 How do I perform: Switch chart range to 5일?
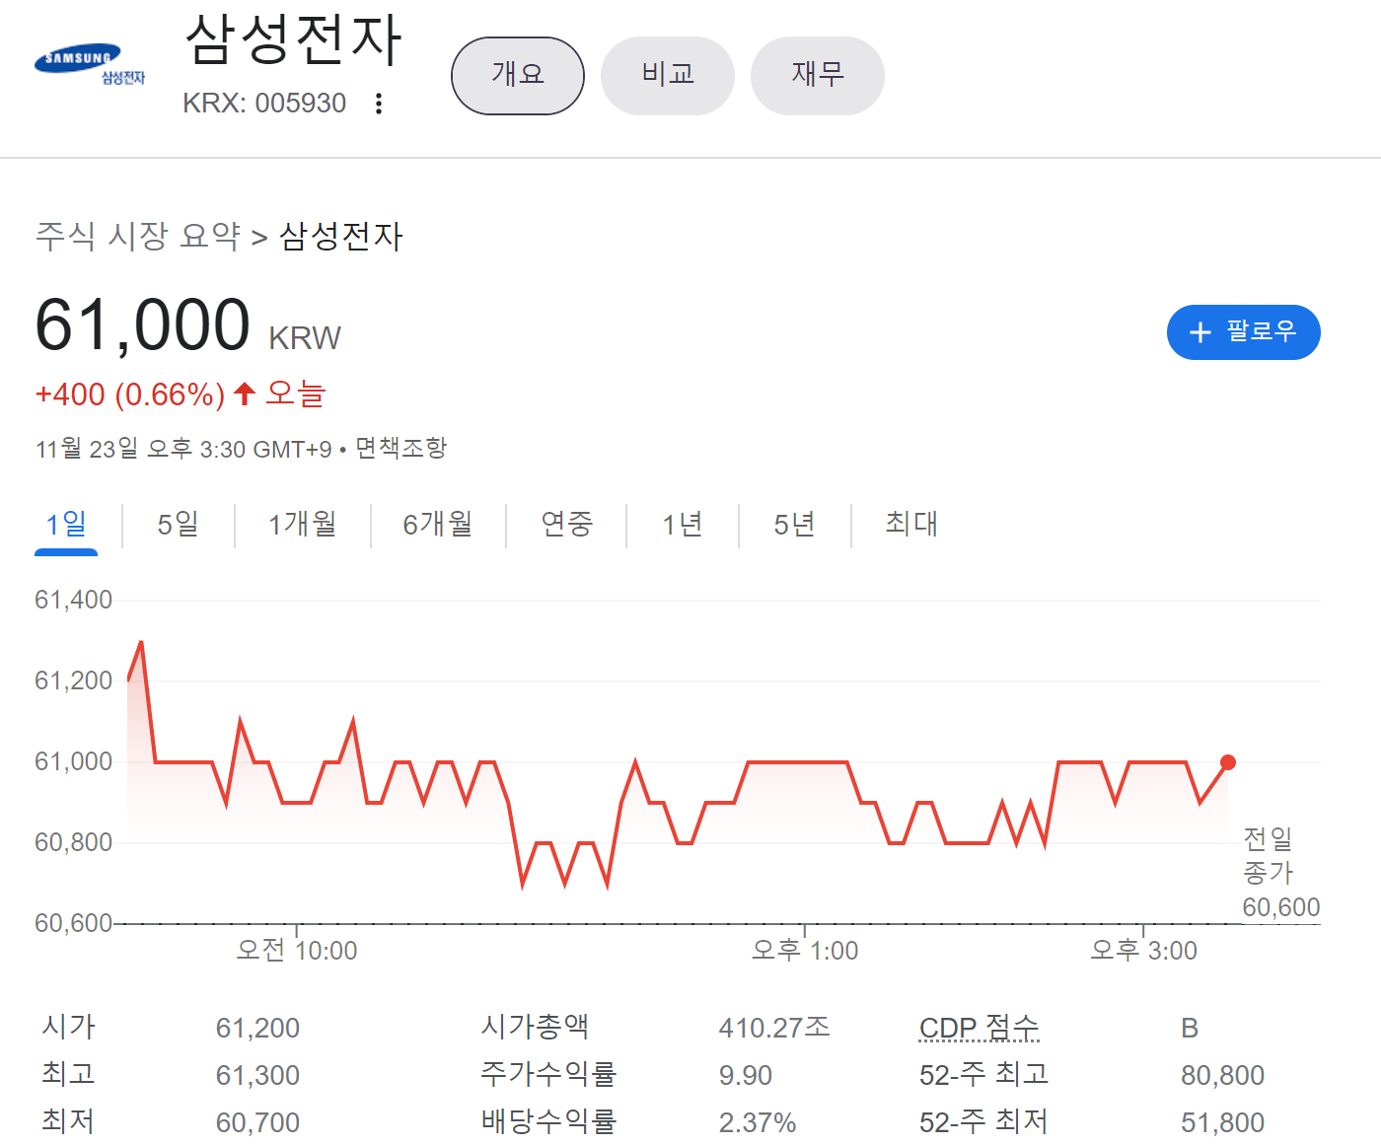pyautogui.click(x=179, y=524)
